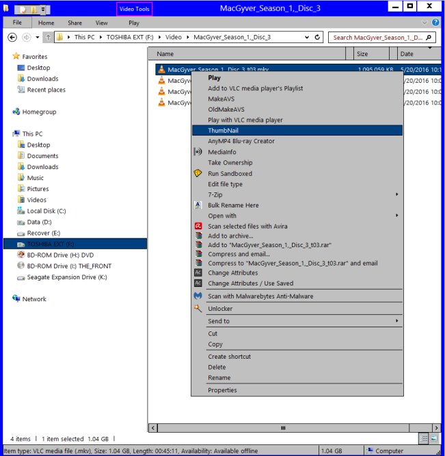Sort by the Size column header
Viewport: 445px width, 456px height.
point(372,54)
